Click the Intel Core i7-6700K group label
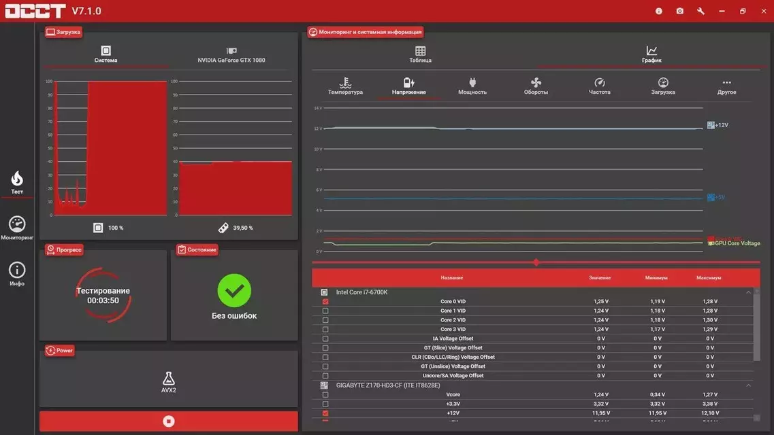The width and height of the screenshot is (774, 435). [x=362, y=292]
